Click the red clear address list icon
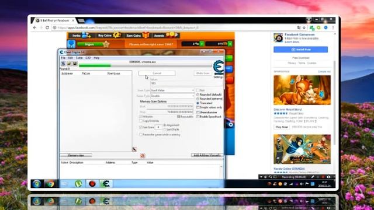Screen dimensions: 374x210 (143, 156)
